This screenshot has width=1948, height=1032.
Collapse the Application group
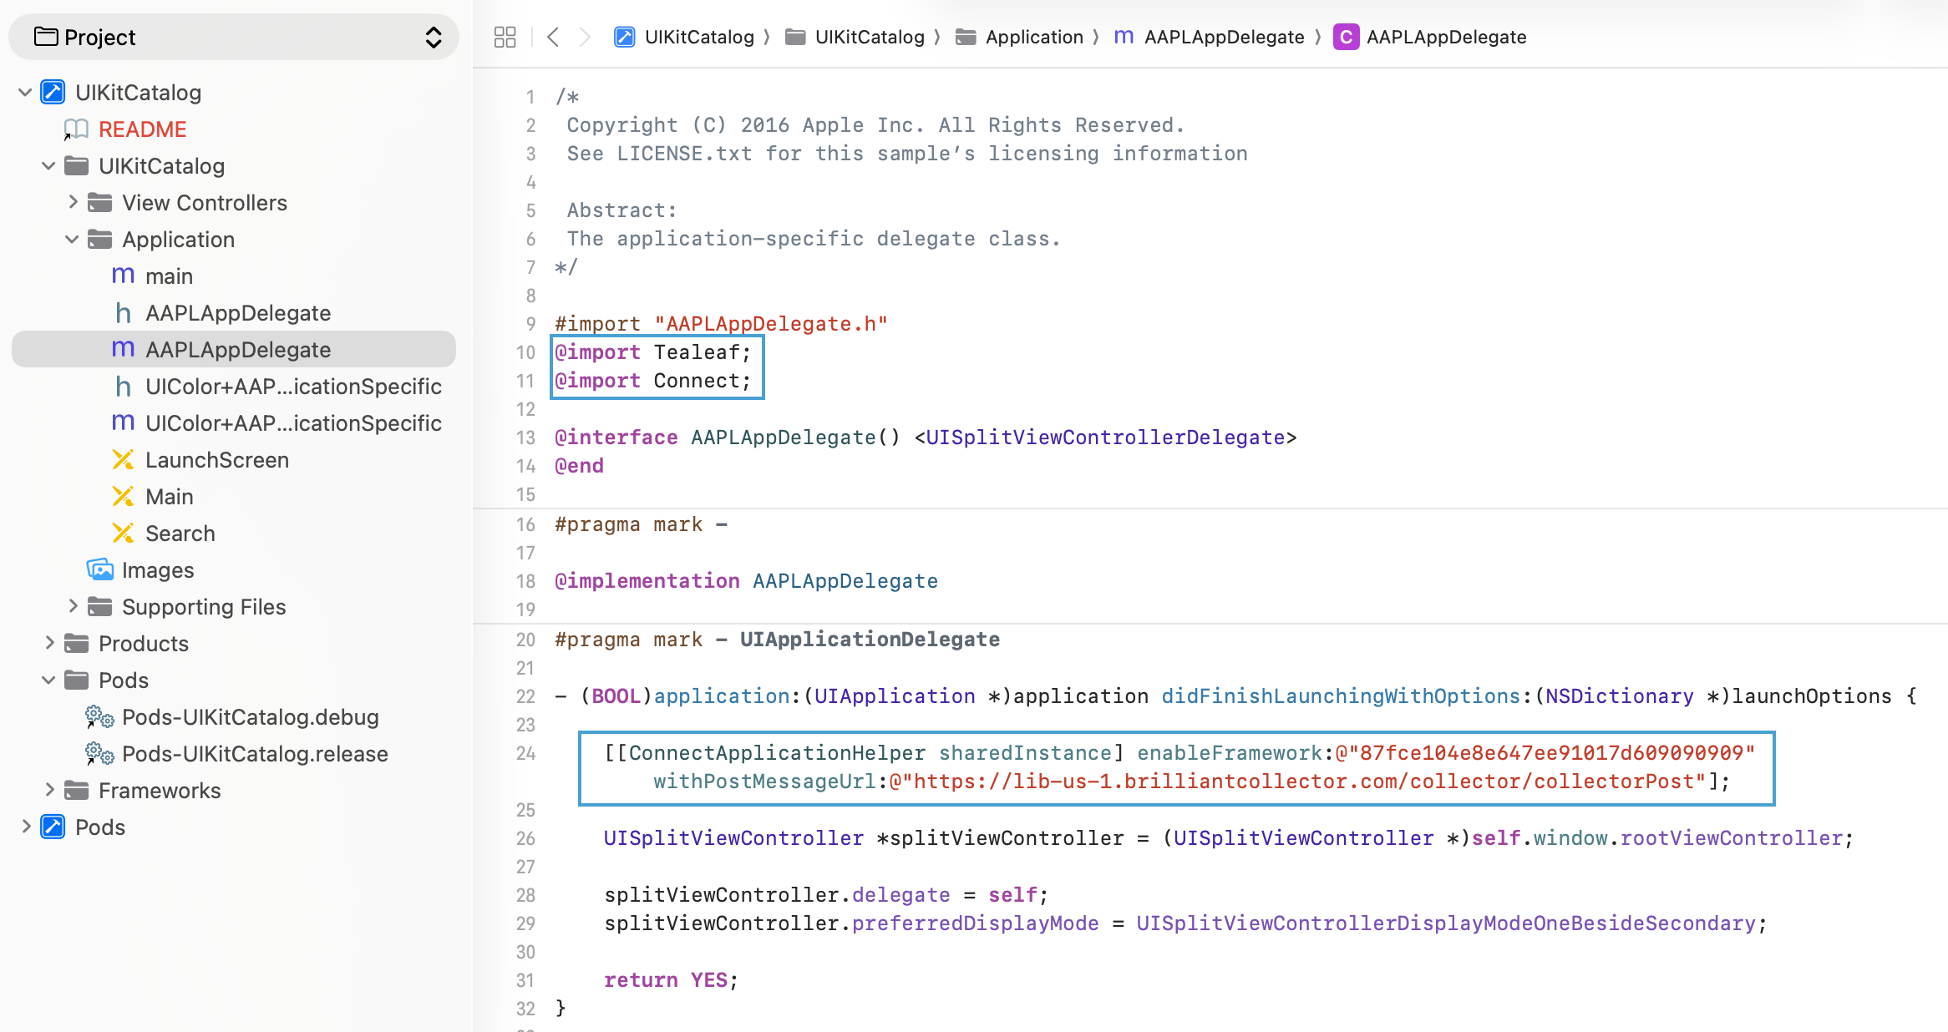click(x=71, y=240)
